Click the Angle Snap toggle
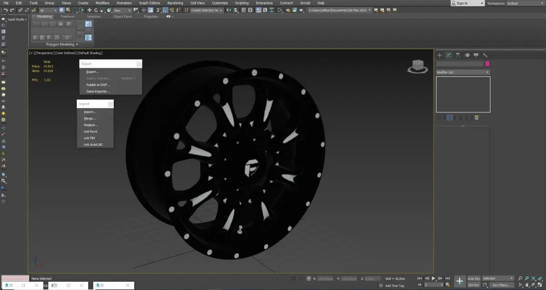The image size is (546, 290). pos(165,10)
